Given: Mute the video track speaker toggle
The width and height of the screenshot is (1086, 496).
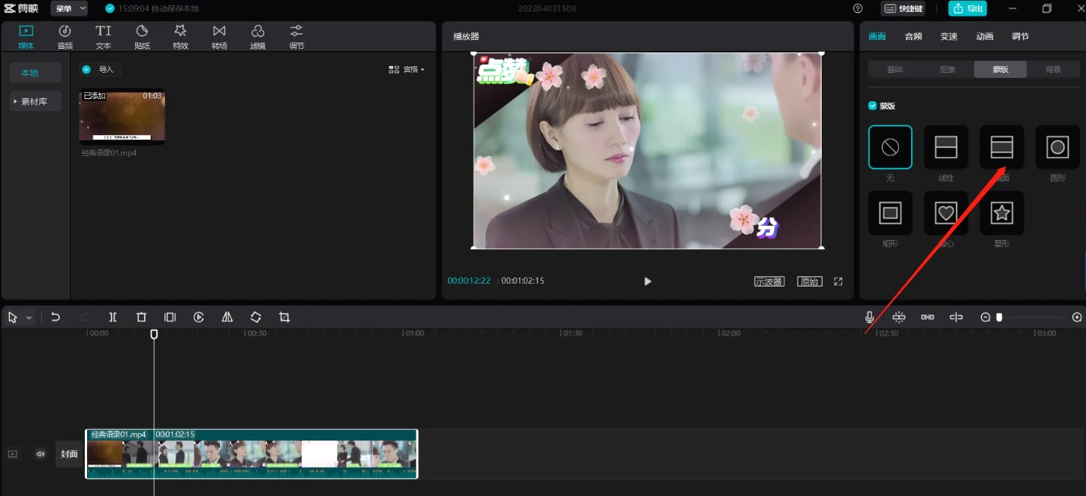Looking at the screenshot, I should click(x=40, y=454).
